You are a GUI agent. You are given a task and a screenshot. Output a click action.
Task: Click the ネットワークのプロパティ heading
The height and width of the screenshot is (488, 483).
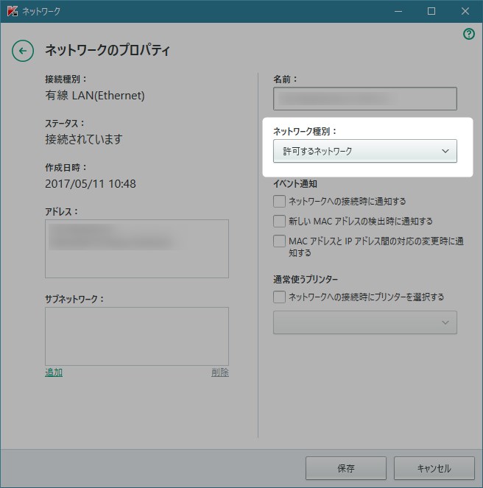coord(107,50)
